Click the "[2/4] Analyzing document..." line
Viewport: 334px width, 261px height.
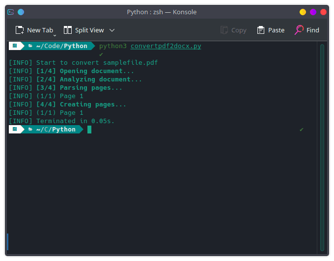(x=89, y=79)
